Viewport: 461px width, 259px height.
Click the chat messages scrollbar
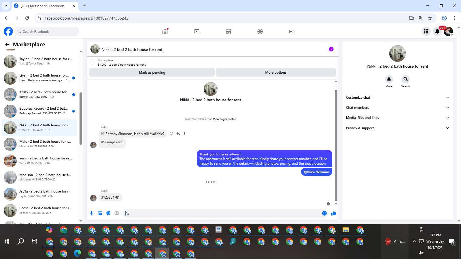pyautogui.click(x=336, y=145)
